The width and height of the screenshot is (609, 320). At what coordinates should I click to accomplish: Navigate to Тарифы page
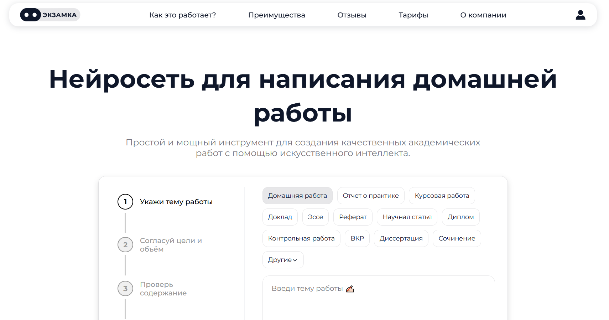coord(413,15)
